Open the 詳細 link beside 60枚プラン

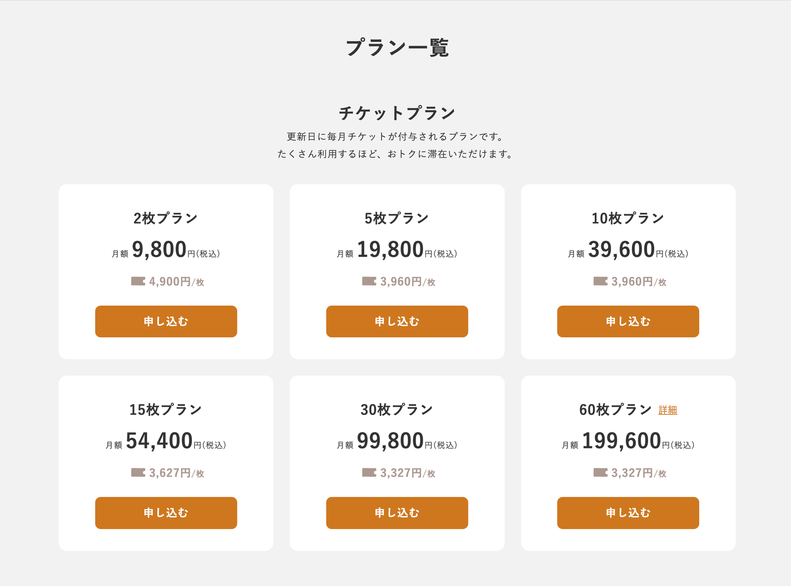pos(667,410)
